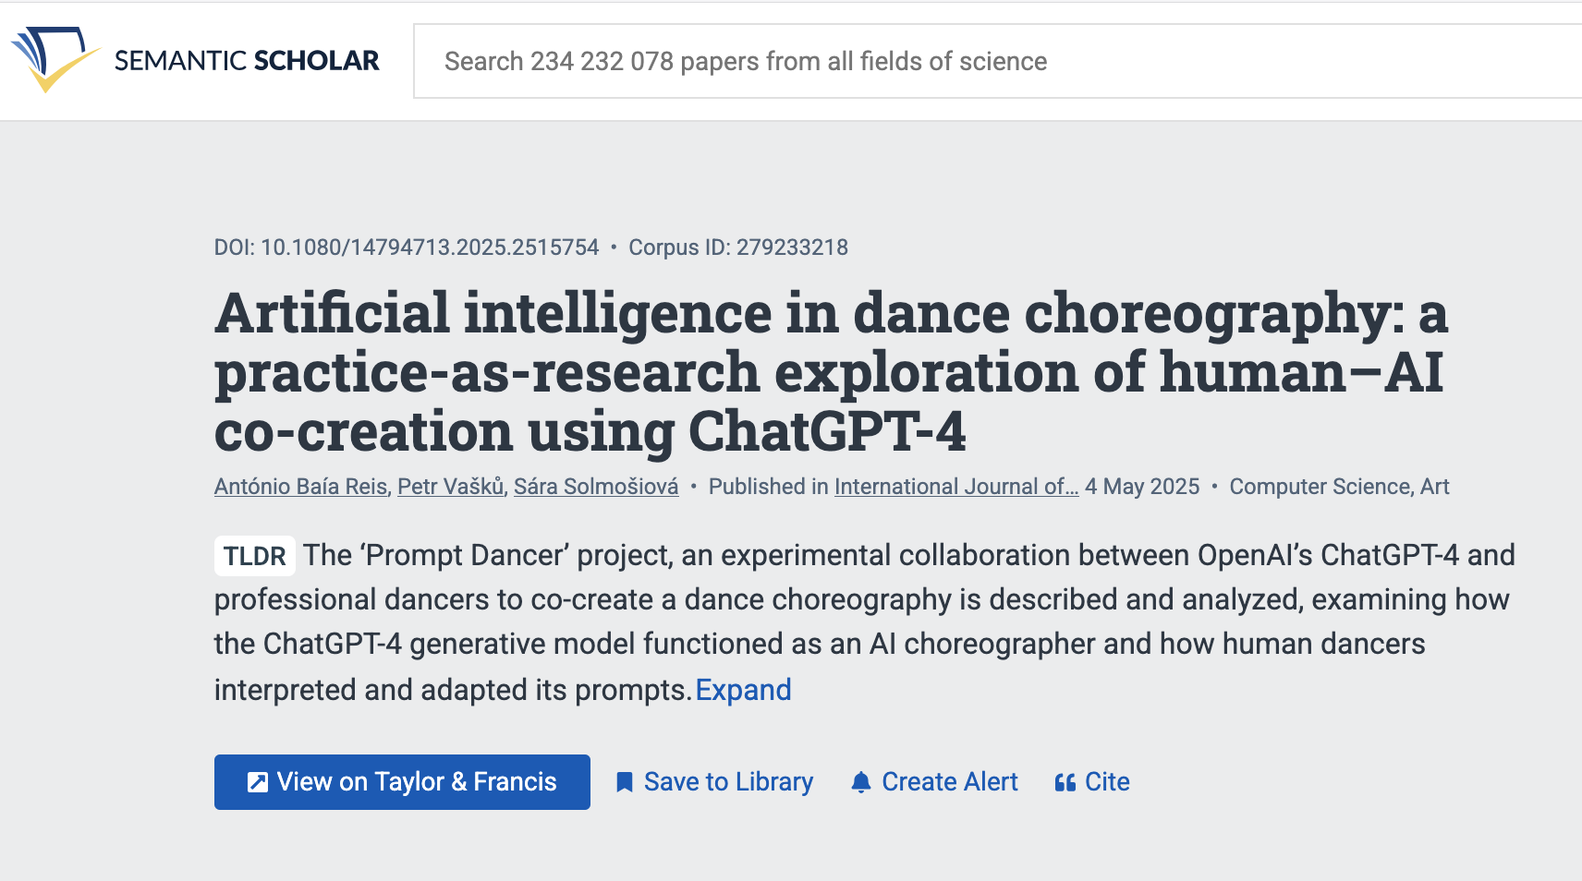Click the TLDR badge
The width and height of the screenshot is (1582, 881).
coord(254,556)
